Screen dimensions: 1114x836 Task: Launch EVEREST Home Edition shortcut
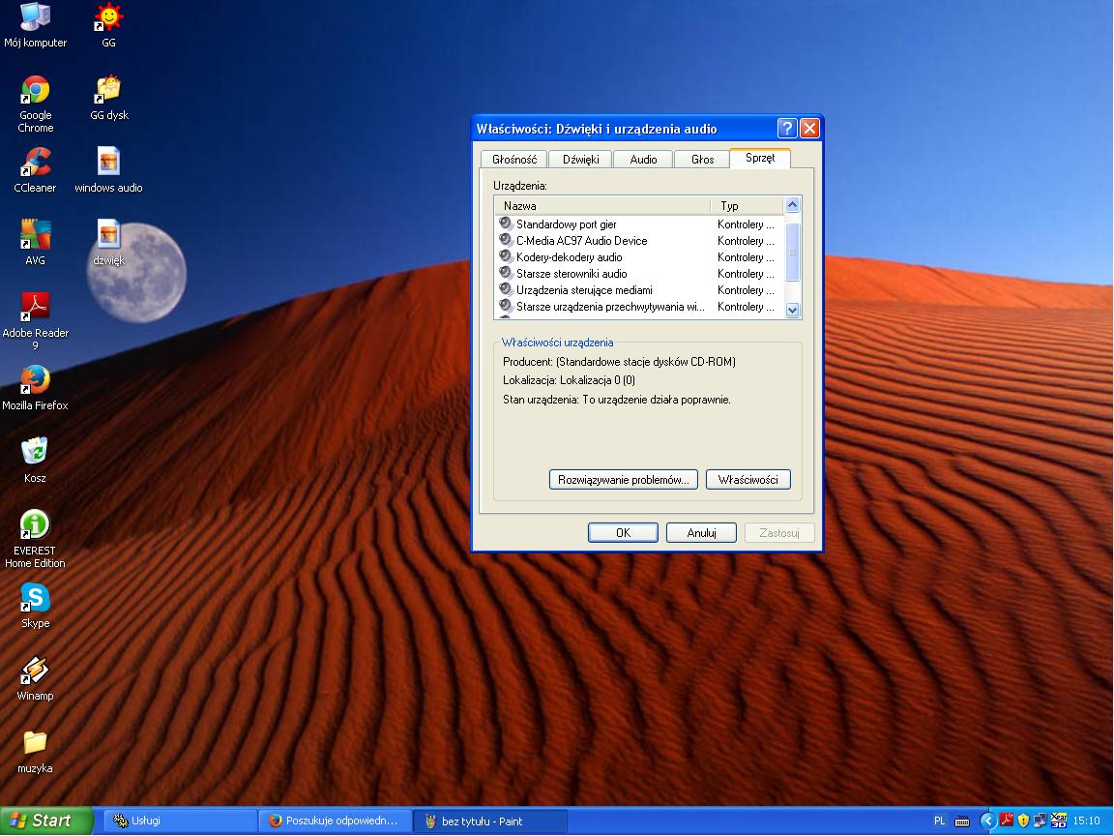[35, 539]
